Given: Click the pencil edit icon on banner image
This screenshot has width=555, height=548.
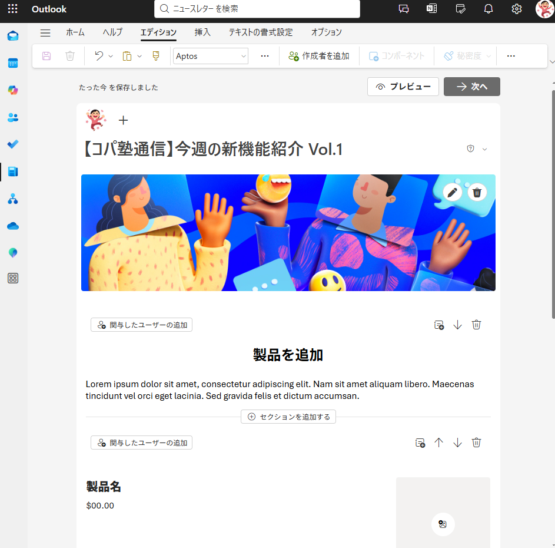Looking at the screenshot, I should 452,192.
